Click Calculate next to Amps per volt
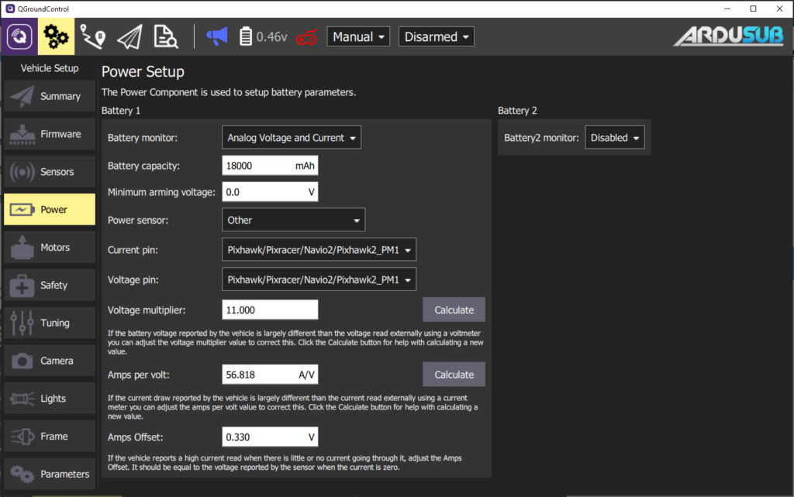794x497 pixels. (x=454, y=374)
